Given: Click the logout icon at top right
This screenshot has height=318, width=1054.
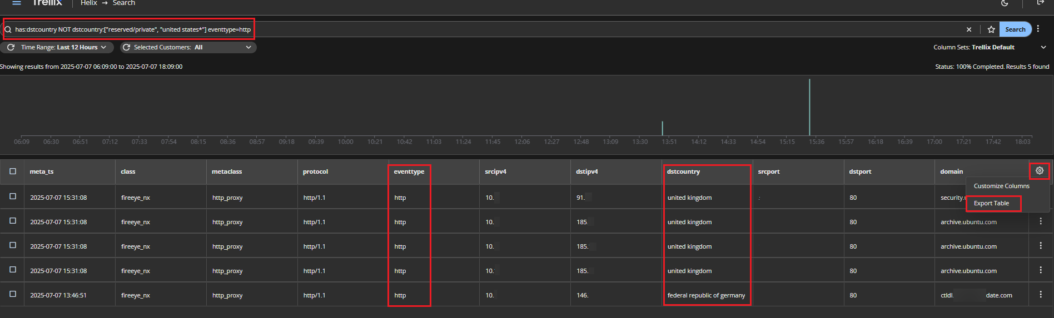Looking at the screenshot, I should [1040, 3].
